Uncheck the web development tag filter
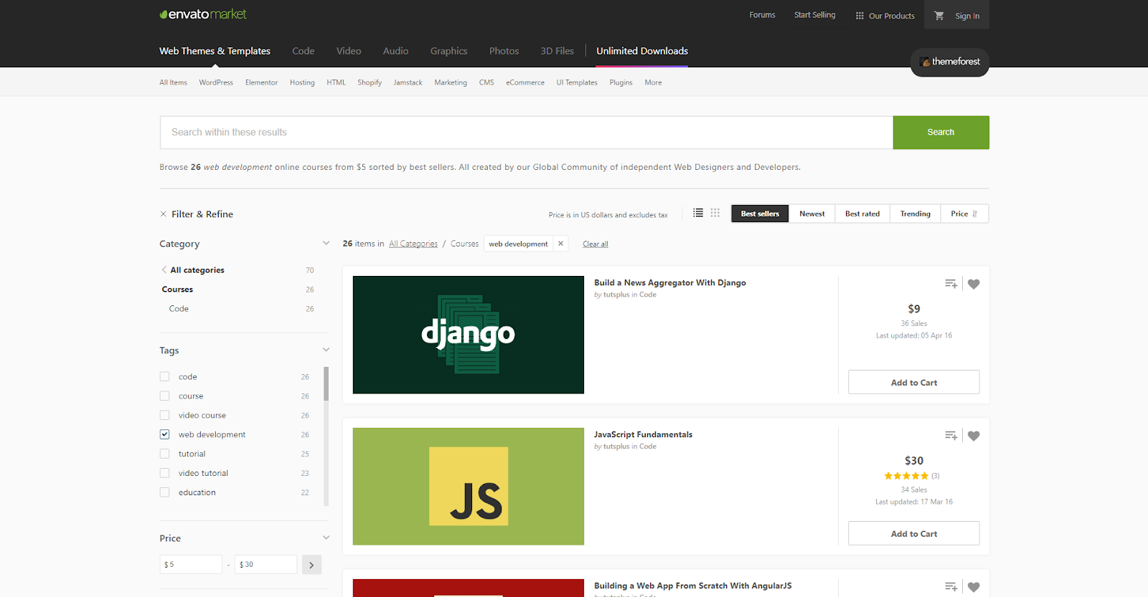Screen dimensions: 1148x597 coord(165,434)
